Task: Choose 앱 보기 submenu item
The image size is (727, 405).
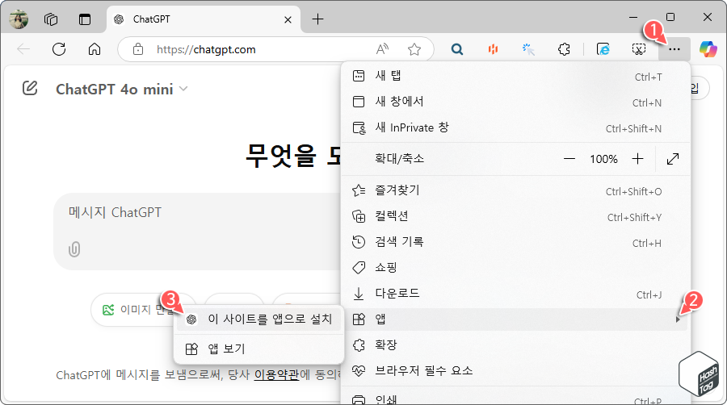Action: (x=258, y=349)
